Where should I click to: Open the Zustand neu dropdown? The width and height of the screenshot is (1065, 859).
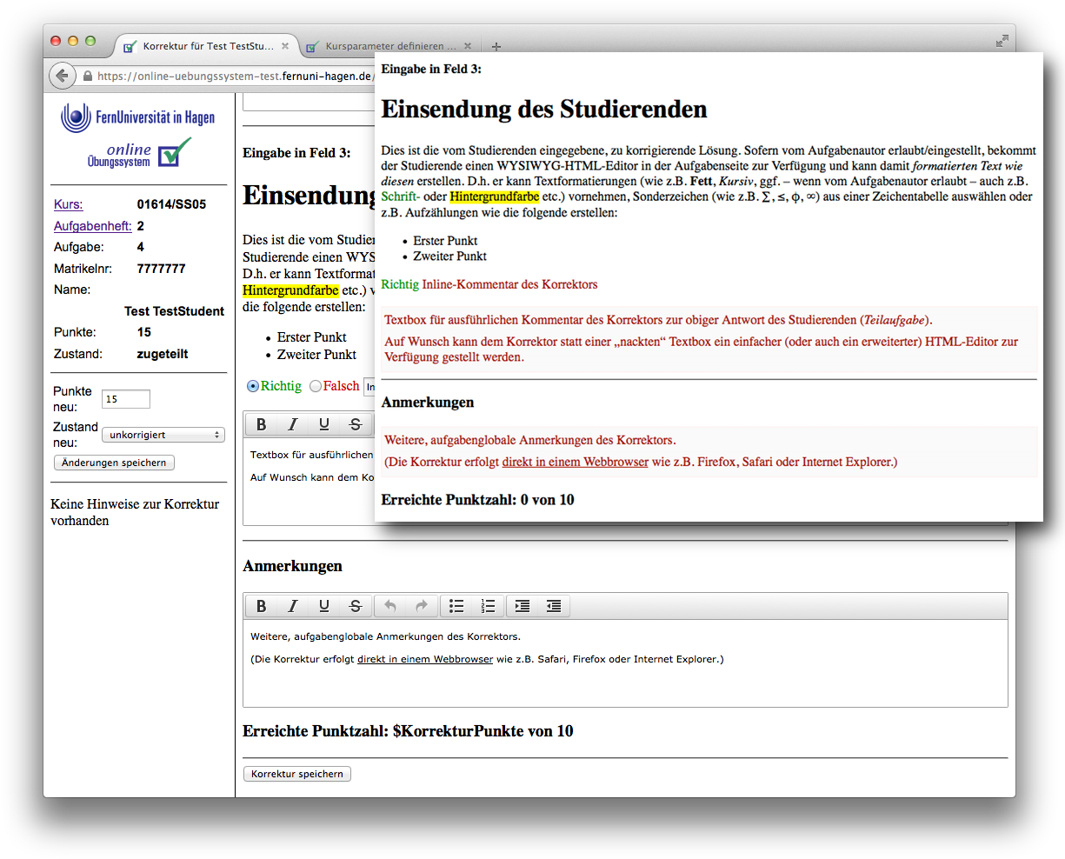tap(163, 435)
